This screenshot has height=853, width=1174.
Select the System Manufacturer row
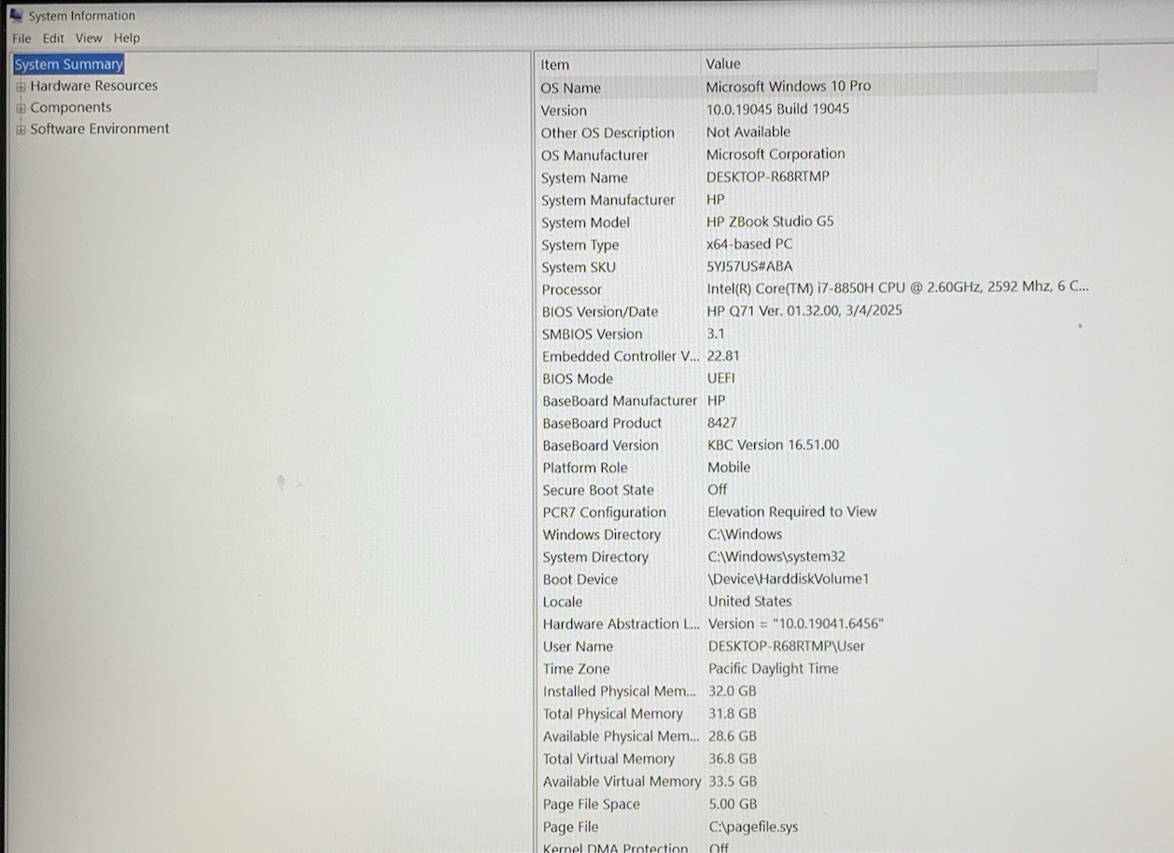point(817,200)
